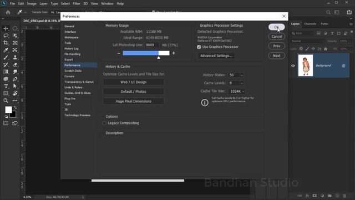Screen dimensions: 355x200
Task: Click the add layer style fx icon
Action: click(x=307, y=196)
